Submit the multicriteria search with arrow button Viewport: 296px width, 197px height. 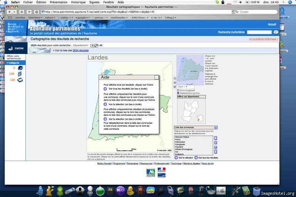coord(276,32)
